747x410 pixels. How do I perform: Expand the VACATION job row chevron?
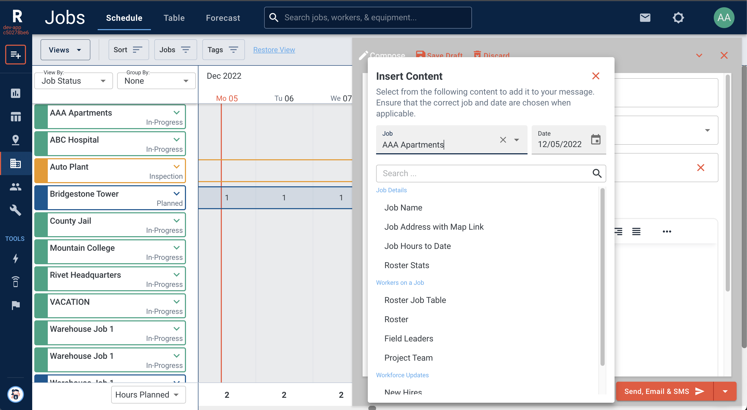point(176,301)
